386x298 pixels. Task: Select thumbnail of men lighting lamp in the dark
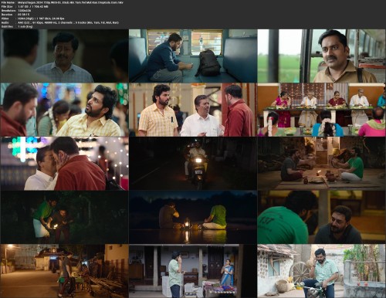64,217
